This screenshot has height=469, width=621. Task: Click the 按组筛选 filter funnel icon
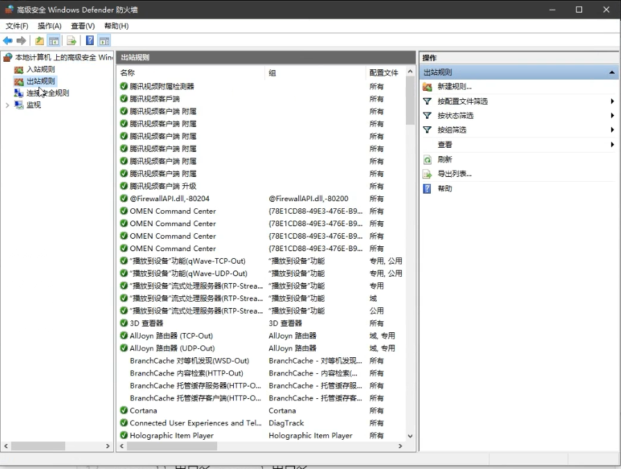click(x=427, y=130)
